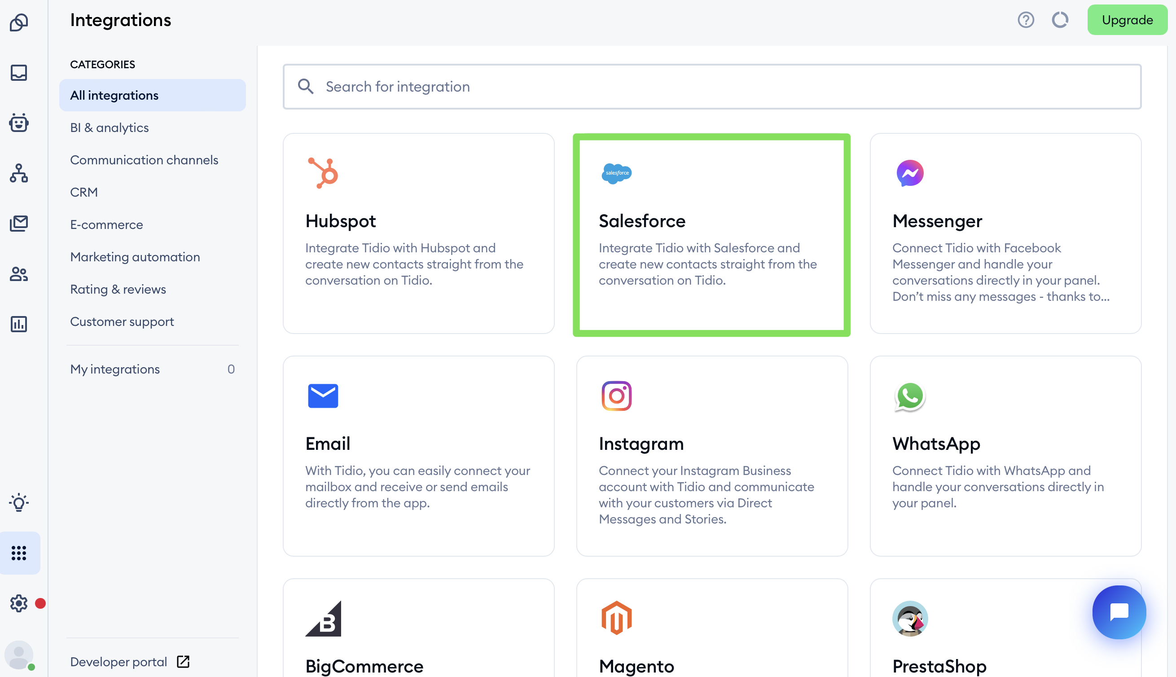
Task: Click the Hubspot integration description text
Action: tap(414, 264)
